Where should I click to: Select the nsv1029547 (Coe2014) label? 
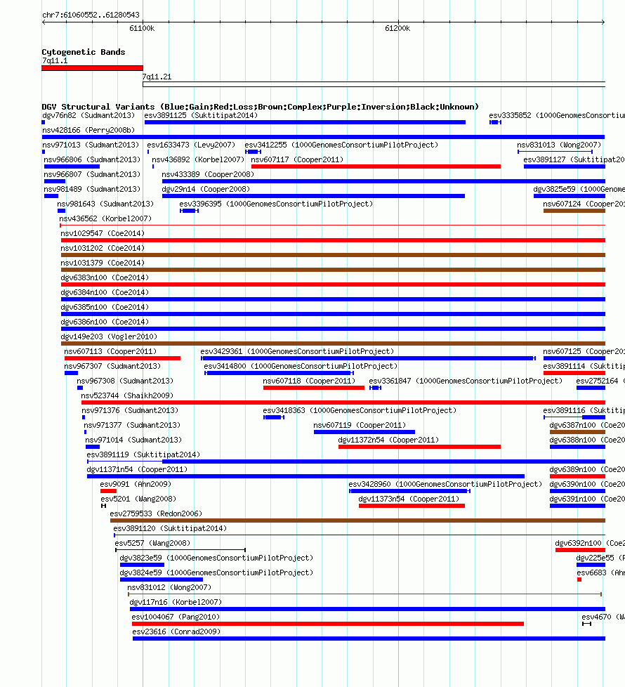point(103,233)
